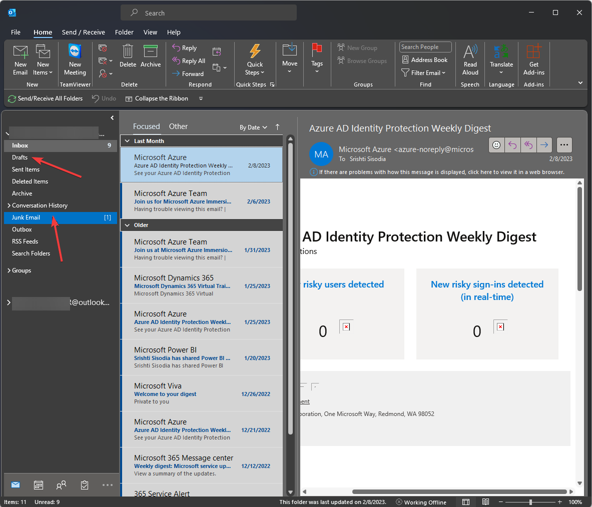Select the Drafts folder

pyautogui.click(x=61, y=157)
